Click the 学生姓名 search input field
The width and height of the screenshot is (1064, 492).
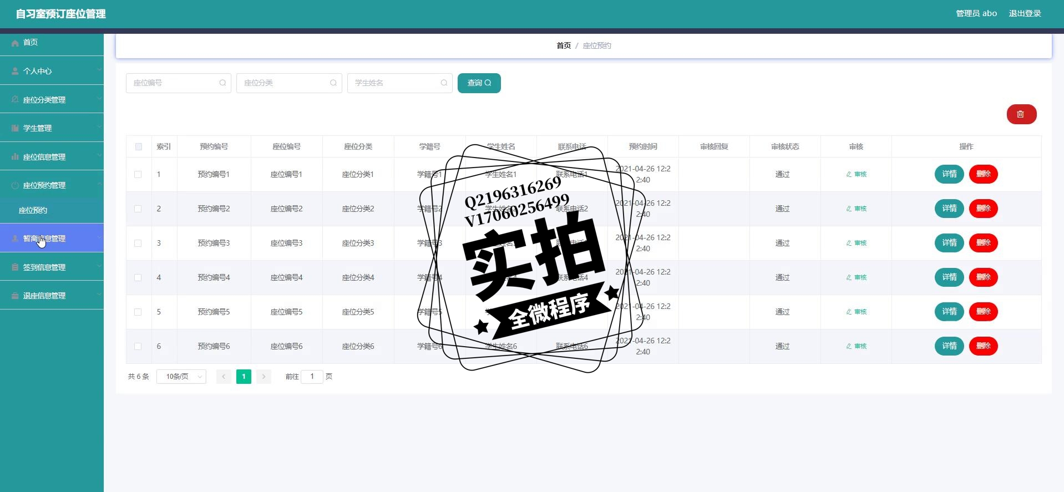point(400,83)
